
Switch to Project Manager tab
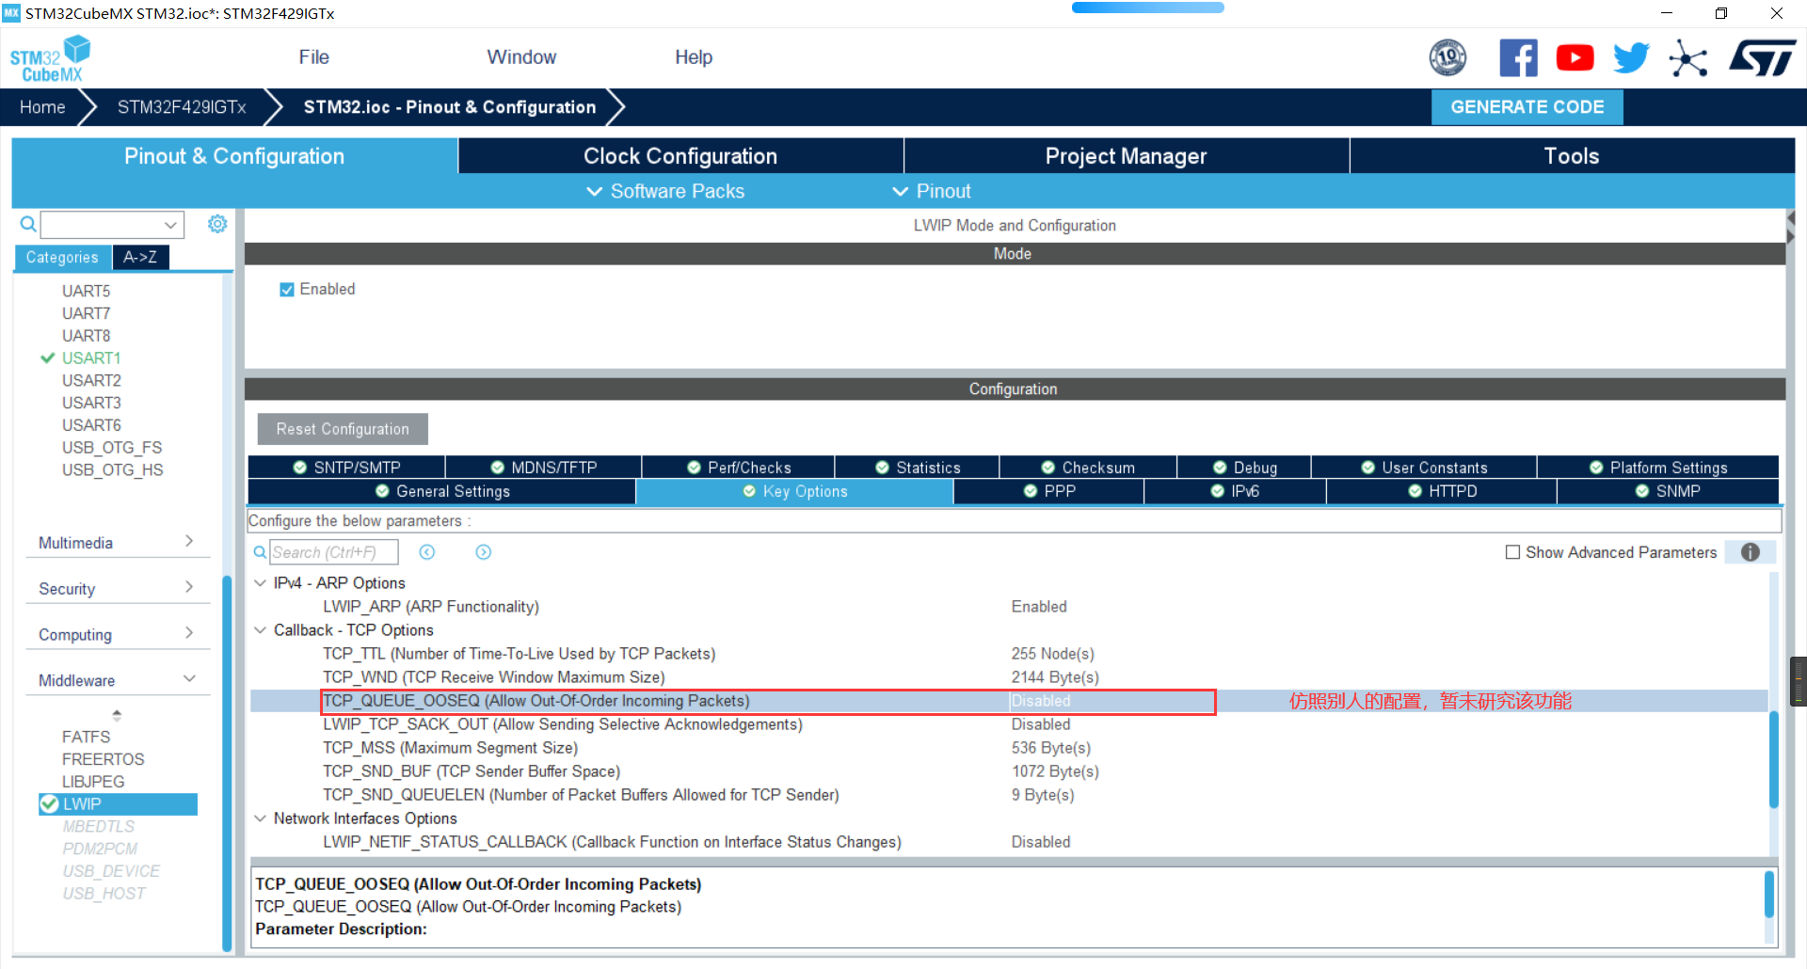coord(1126,156)
